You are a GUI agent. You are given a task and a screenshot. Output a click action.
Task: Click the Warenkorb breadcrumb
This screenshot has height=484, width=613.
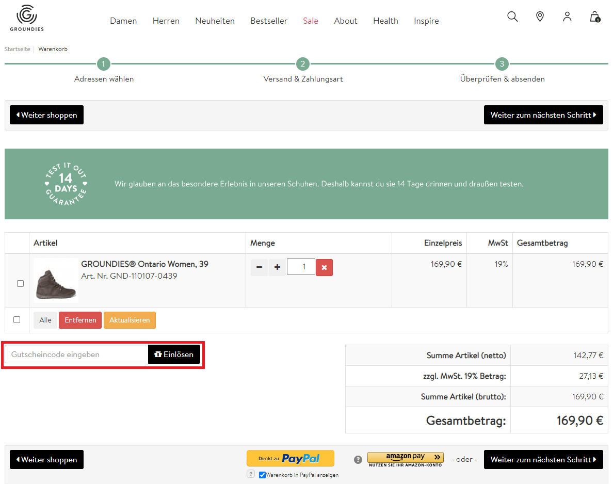point(53,49)
